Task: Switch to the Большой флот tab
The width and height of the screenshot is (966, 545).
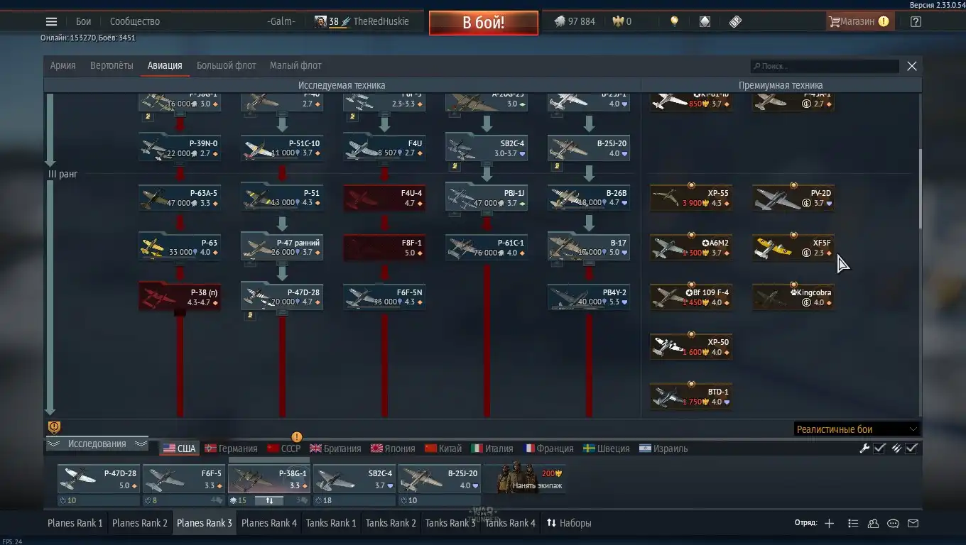Action: (226, 65)
